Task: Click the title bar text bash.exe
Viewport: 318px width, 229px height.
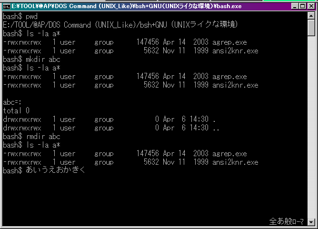Action: [x=229, y=6]
